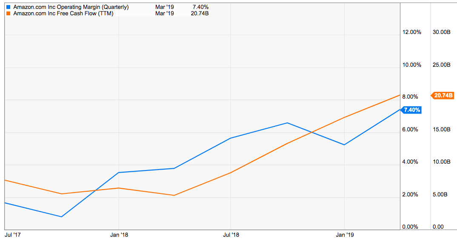Click the 10.00B axis label
This screenshot has height=244, width=457.
(441, 162)
